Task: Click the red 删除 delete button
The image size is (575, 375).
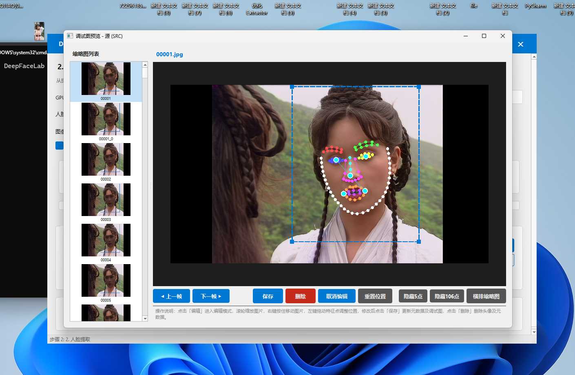Action: click(301, 296)
